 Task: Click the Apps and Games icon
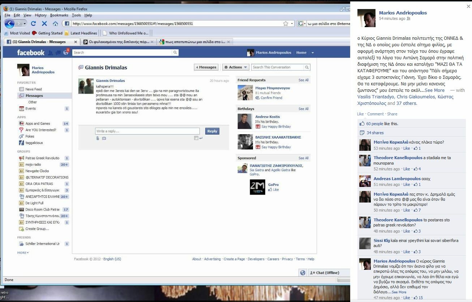click(x=21, y=124)
